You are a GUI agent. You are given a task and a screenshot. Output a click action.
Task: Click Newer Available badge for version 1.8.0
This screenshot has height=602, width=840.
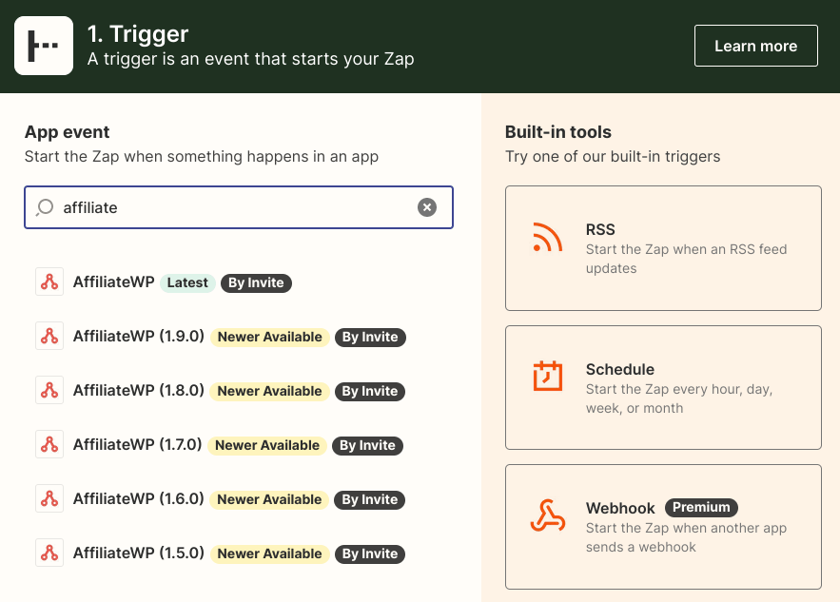coord(269,391)
